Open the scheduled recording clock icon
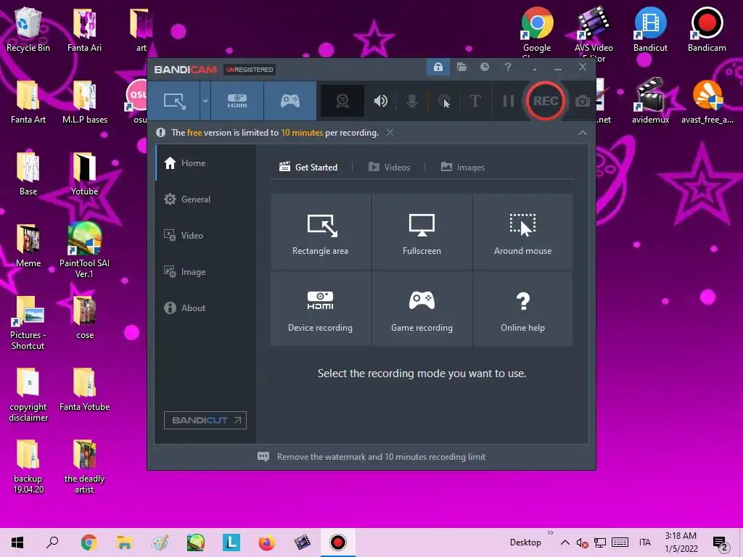This screenshot has height=557, width=743. (484, 67)
